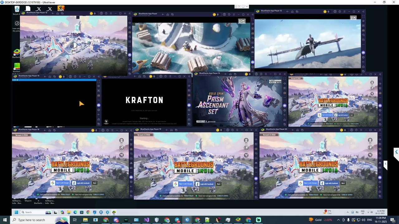
Task: Open the local Task View icon
Action: pyautogui.click(x=75, y=220)
